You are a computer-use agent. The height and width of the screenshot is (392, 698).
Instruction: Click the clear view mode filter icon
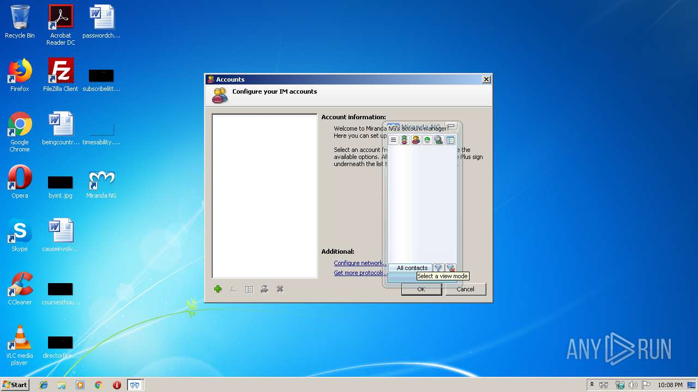pyautogui.click(x=450, y=268)
